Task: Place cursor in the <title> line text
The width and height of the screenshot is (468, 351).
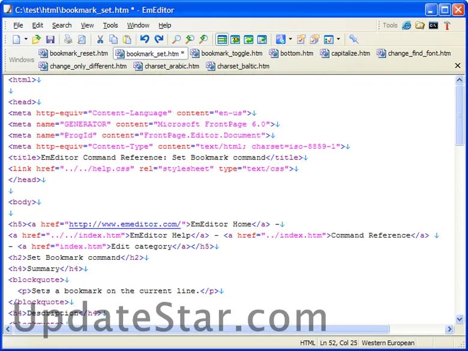Action: pos(153,158)
